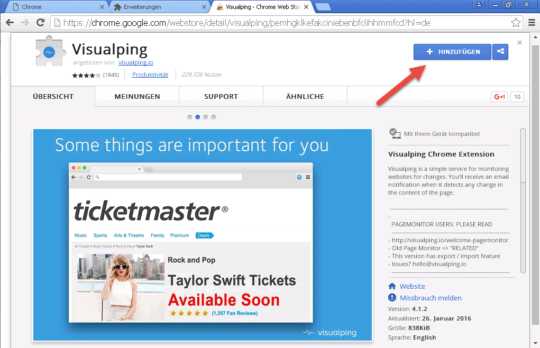The height and width of the screenshot is (348, 540).
Task: Click the PAGEMONITOR USERS: PLEASE READ text
Action: pyautogui.click(x=442, y=224)
